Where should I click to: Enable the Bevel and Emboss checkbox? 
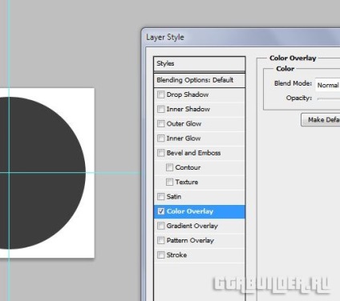pyautogui.click(x=161, y=153)
